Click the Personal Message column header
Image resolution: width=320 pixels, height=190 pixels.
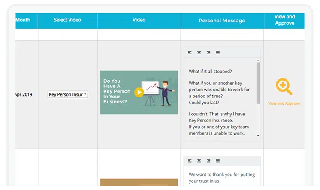(222, 21)
